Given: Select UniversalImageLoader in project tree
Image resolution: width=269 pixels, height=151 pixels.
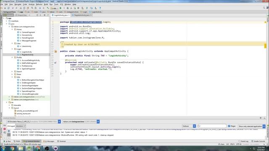Looking at the screenshot, I should (x=30, y=94).
